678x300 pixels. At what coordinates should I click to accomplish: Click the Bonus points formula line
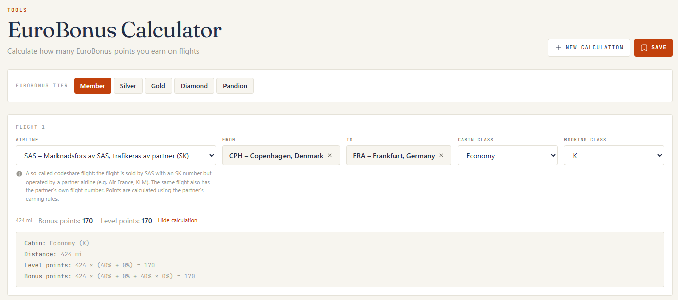coord(109,276)
